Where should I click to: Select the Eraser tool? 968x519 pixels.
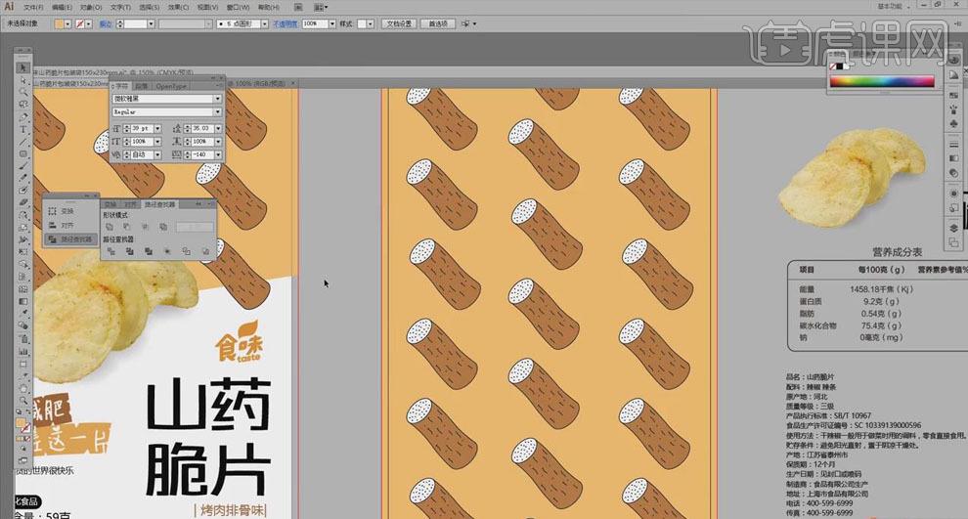coord(23,201)
